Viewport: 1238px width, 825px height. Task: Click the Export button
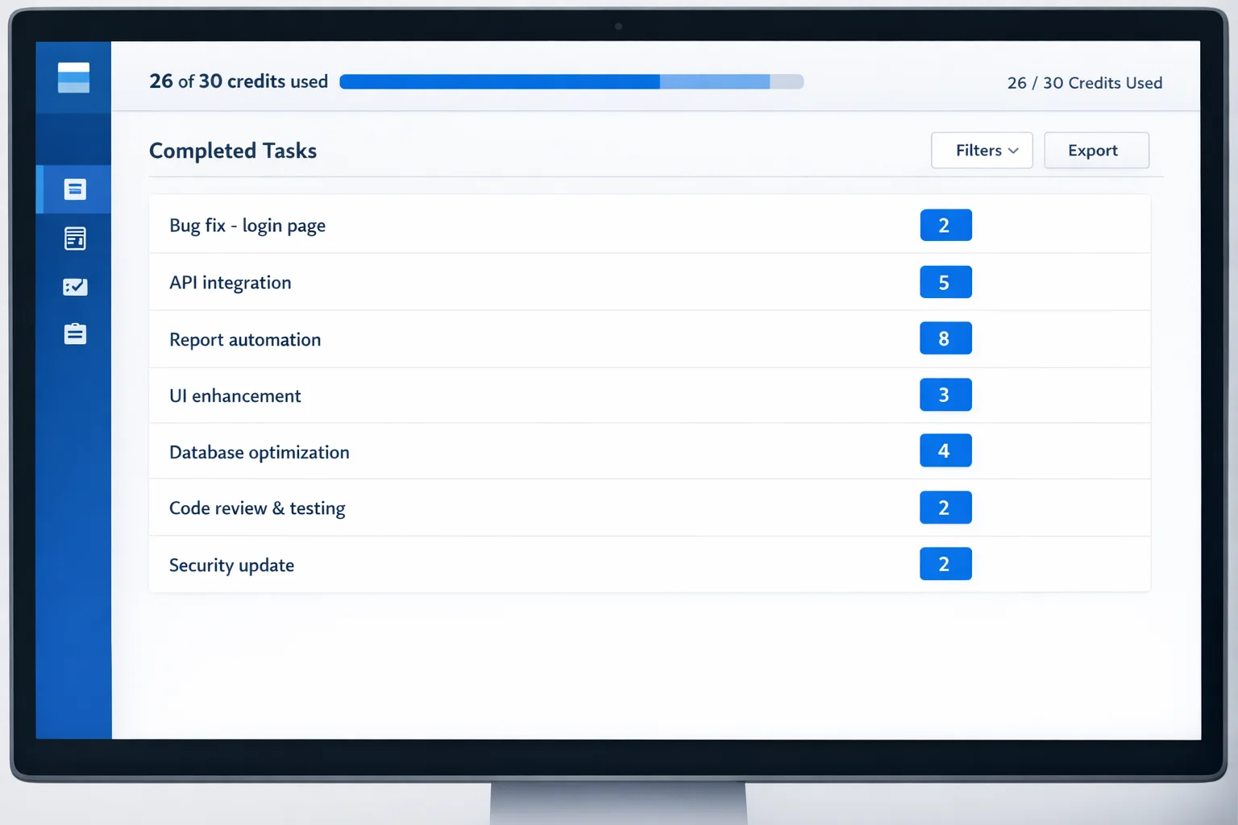tap(1095, 150)
